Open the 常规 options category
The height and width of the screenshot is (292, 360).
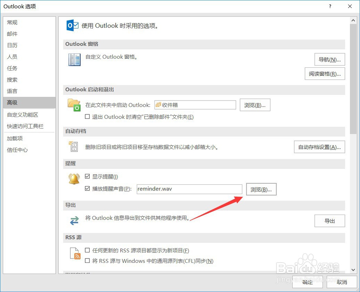(30, 22)
